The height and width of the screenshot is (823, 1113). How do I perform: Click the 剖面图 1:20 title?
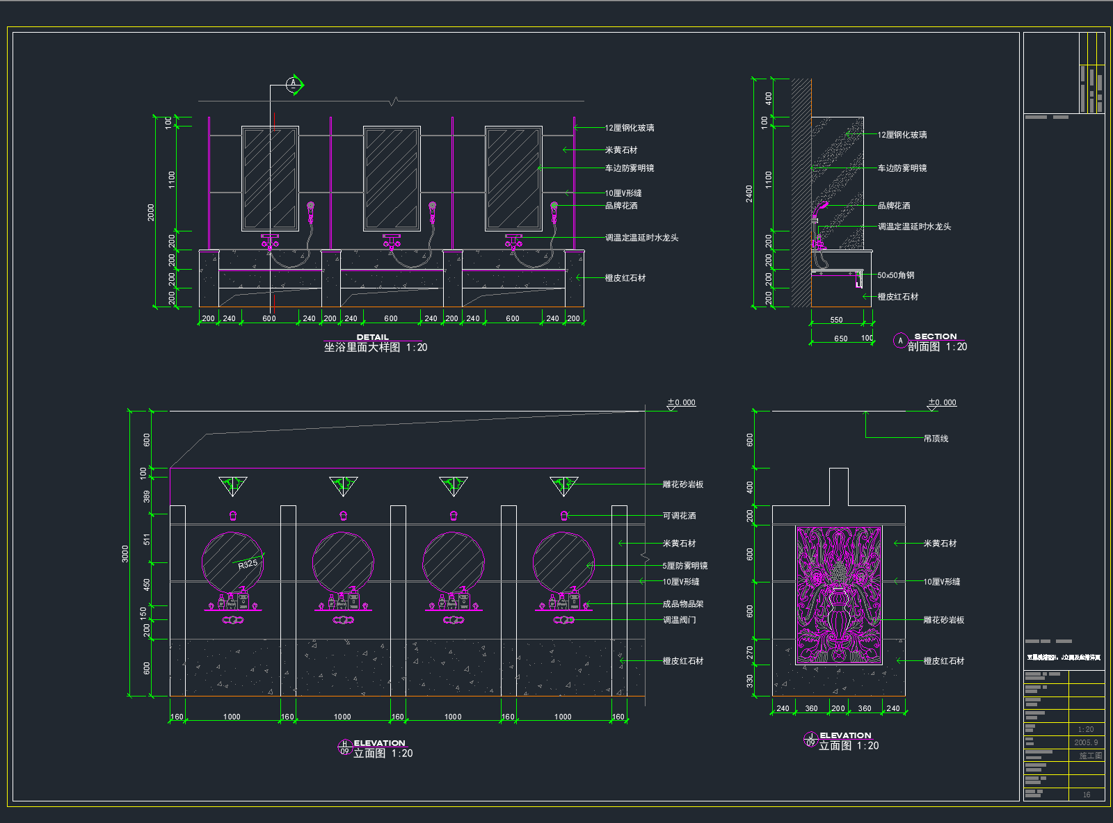(x=937, y=347)
